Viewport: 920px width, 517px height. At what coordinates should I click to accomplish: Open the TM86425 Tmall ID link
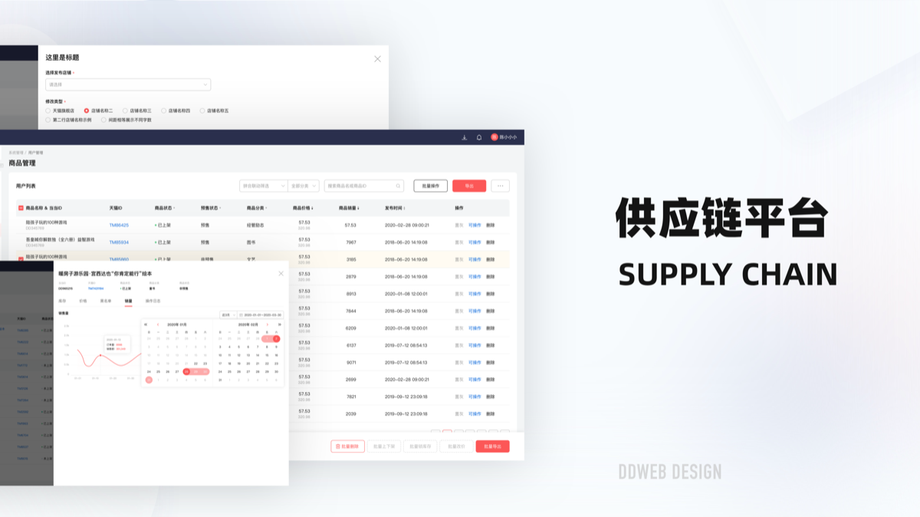pyautogui.click(x=119, y=226)
